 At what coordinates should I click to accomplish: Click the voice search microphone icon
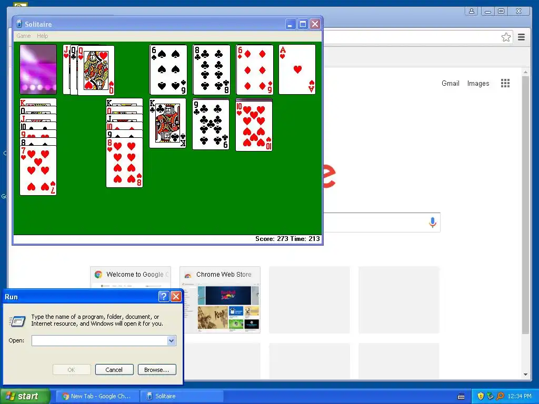(433, 223)
